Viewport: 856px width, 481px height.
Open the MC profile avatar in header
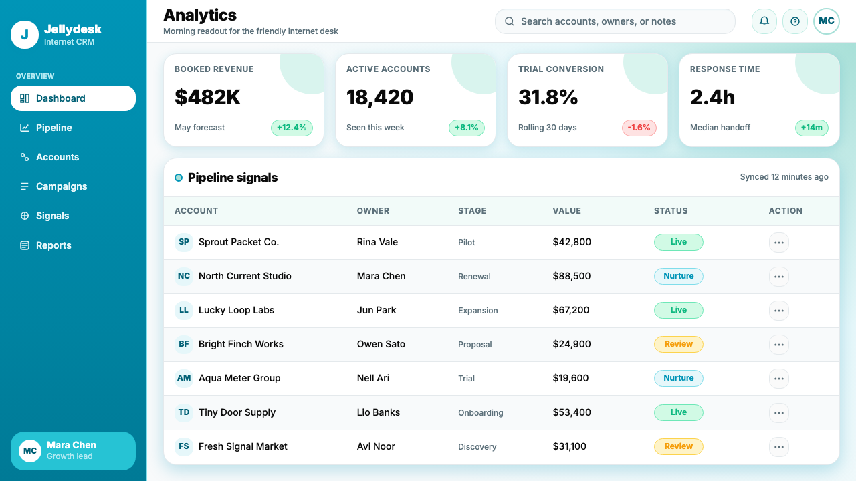(827, 21)
